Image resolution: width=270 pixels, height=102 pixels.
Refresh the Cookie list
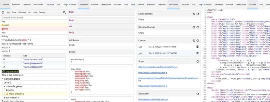coord(197,40)
